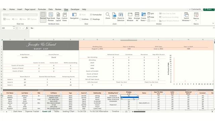
Task: Open the Navigation pane
Action: (74, 16)
